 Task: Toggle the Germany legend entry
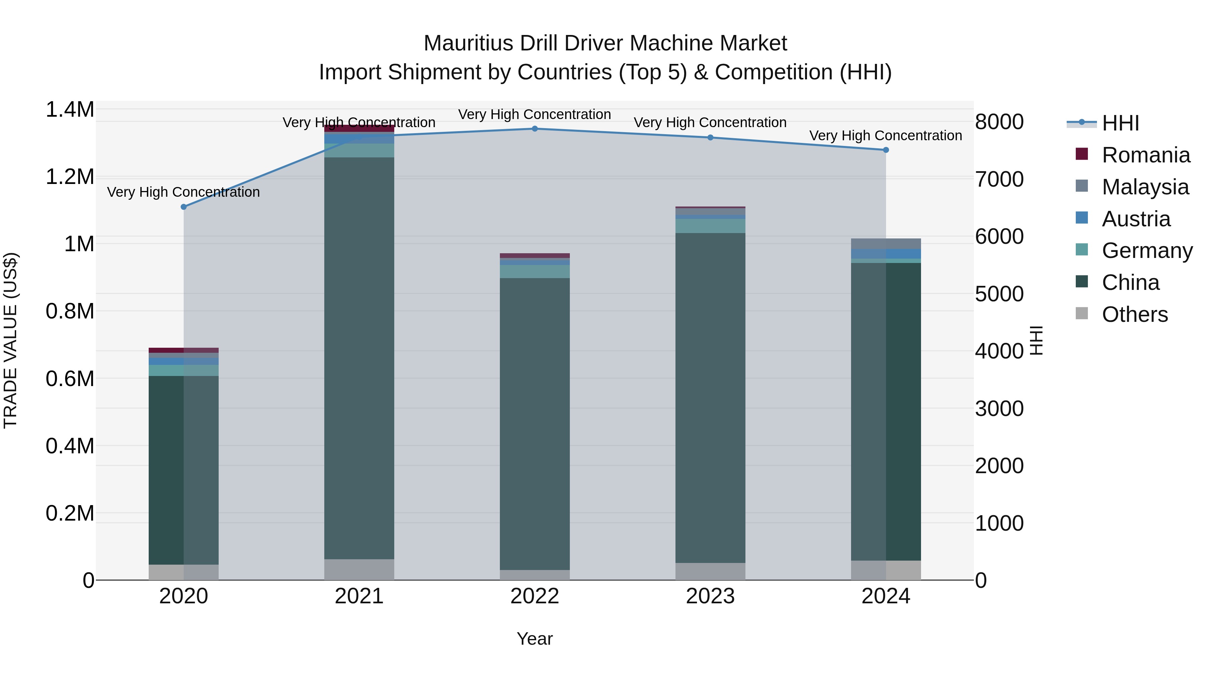click(x=1134, y=250)
